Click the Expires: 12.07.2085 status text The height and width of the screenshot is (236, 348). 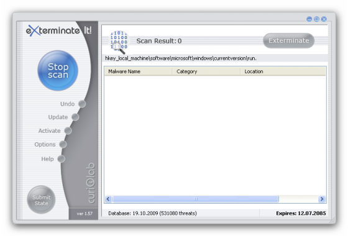301,214
